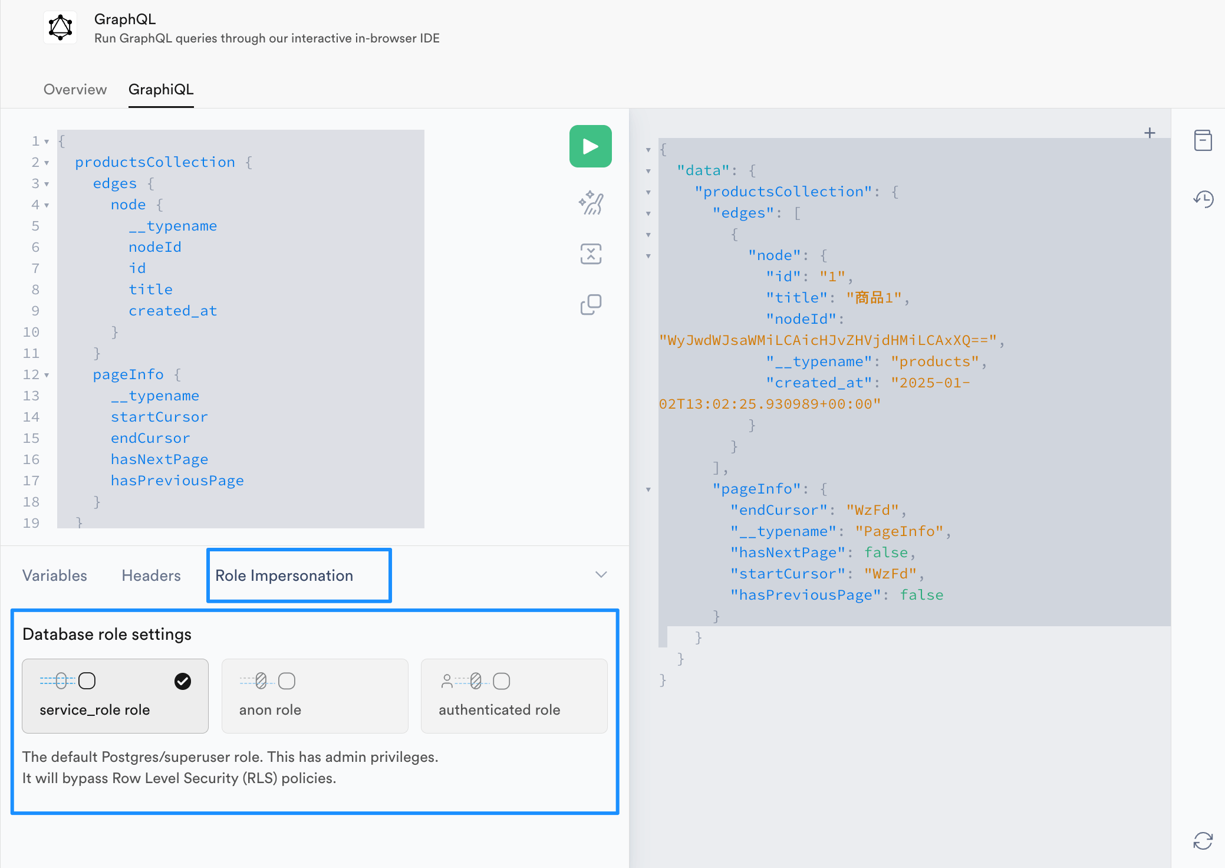Open the Role Impersonation tab

click(284, 576)
